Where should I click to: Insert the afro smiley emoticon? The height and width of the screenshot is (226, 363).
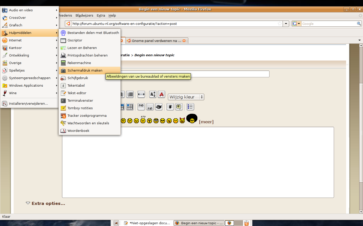(192, 119)
